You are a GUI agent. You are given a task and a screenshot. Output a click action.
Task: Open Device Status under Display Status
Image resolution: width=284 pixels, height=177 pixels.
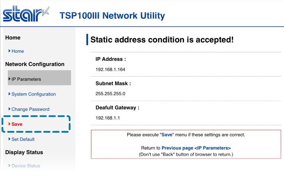pyautogui.click(x=26, y=166)
